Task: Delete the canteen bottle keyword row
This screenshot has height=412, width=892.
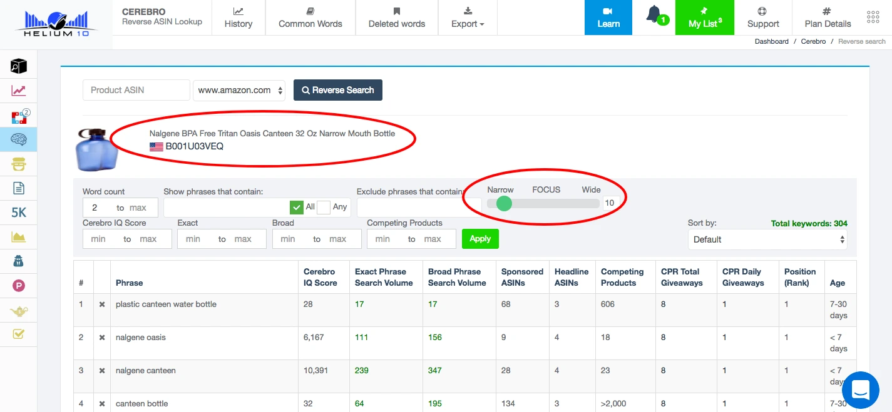Action: click(x=102, y=404)
